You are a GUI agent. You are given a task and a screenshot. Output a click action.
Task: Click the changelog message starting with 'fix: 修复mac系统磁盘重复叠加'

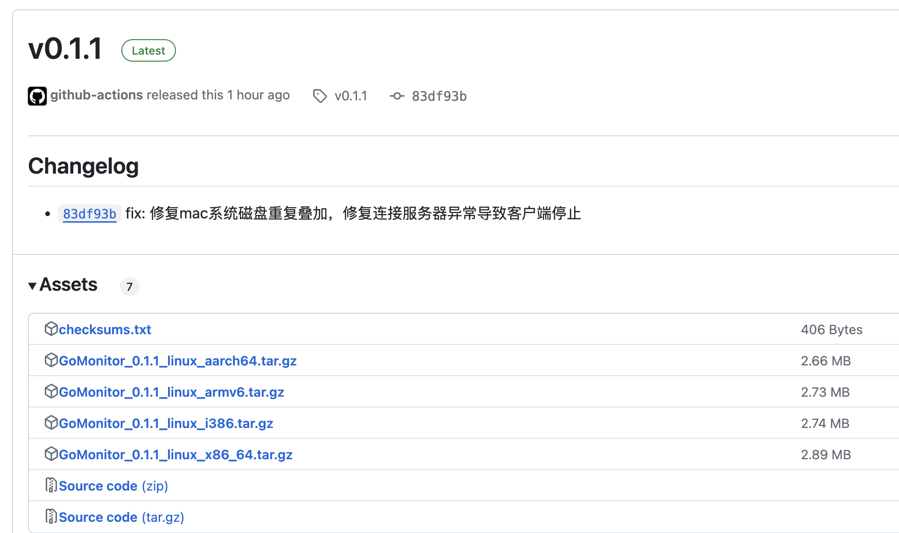tap(353, 213)
